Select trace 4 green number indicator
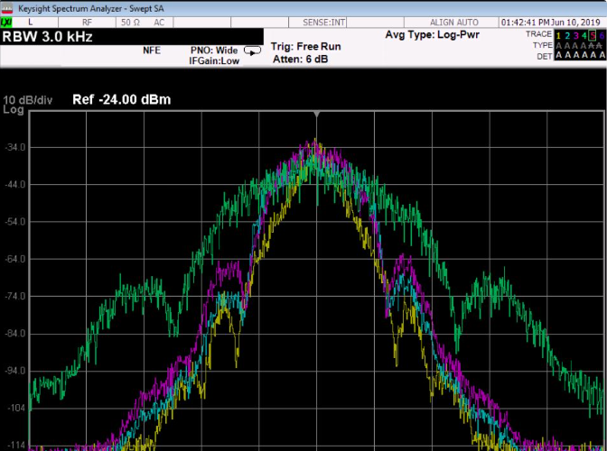Viewport: 607px width, 451px height. 584,34
